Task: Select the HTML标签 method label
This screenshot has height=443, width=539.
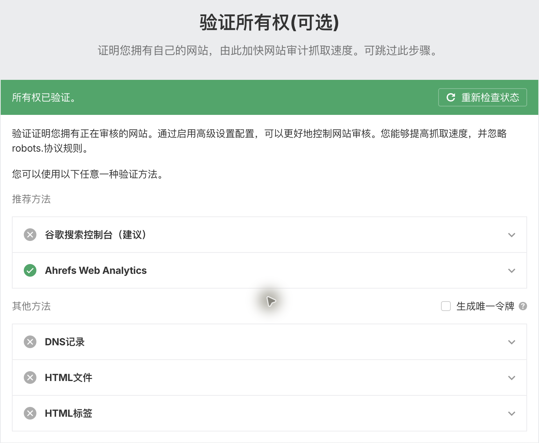Action: 69,413
